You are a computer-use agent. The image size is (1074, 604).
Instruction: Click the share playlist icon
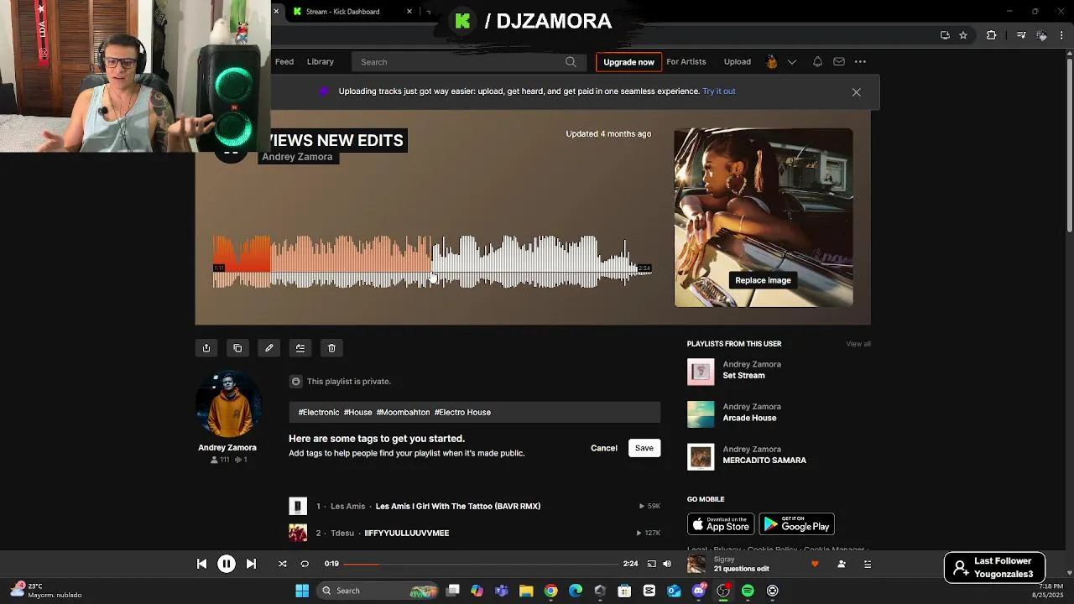pyautogui.click(x=206, y=348)
